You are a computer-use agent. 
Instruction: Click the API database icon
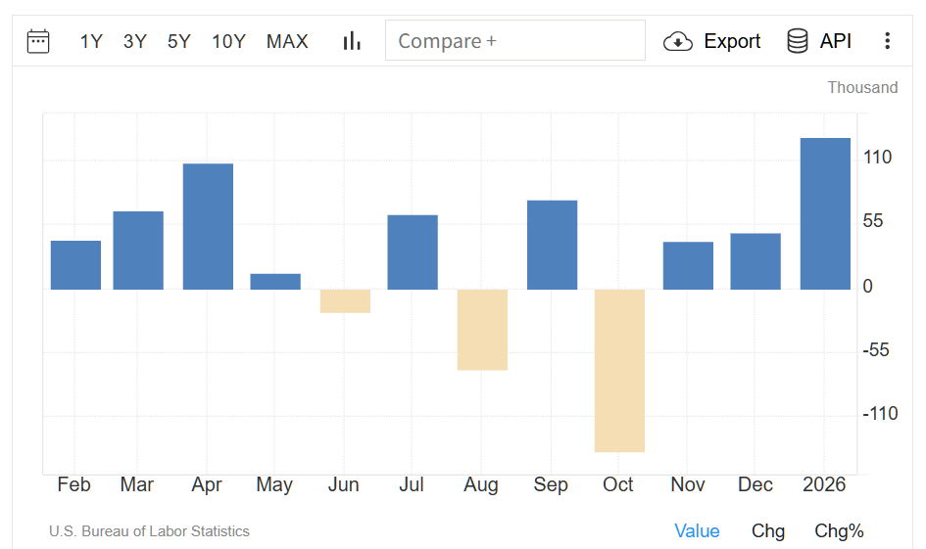click(798, 41)
